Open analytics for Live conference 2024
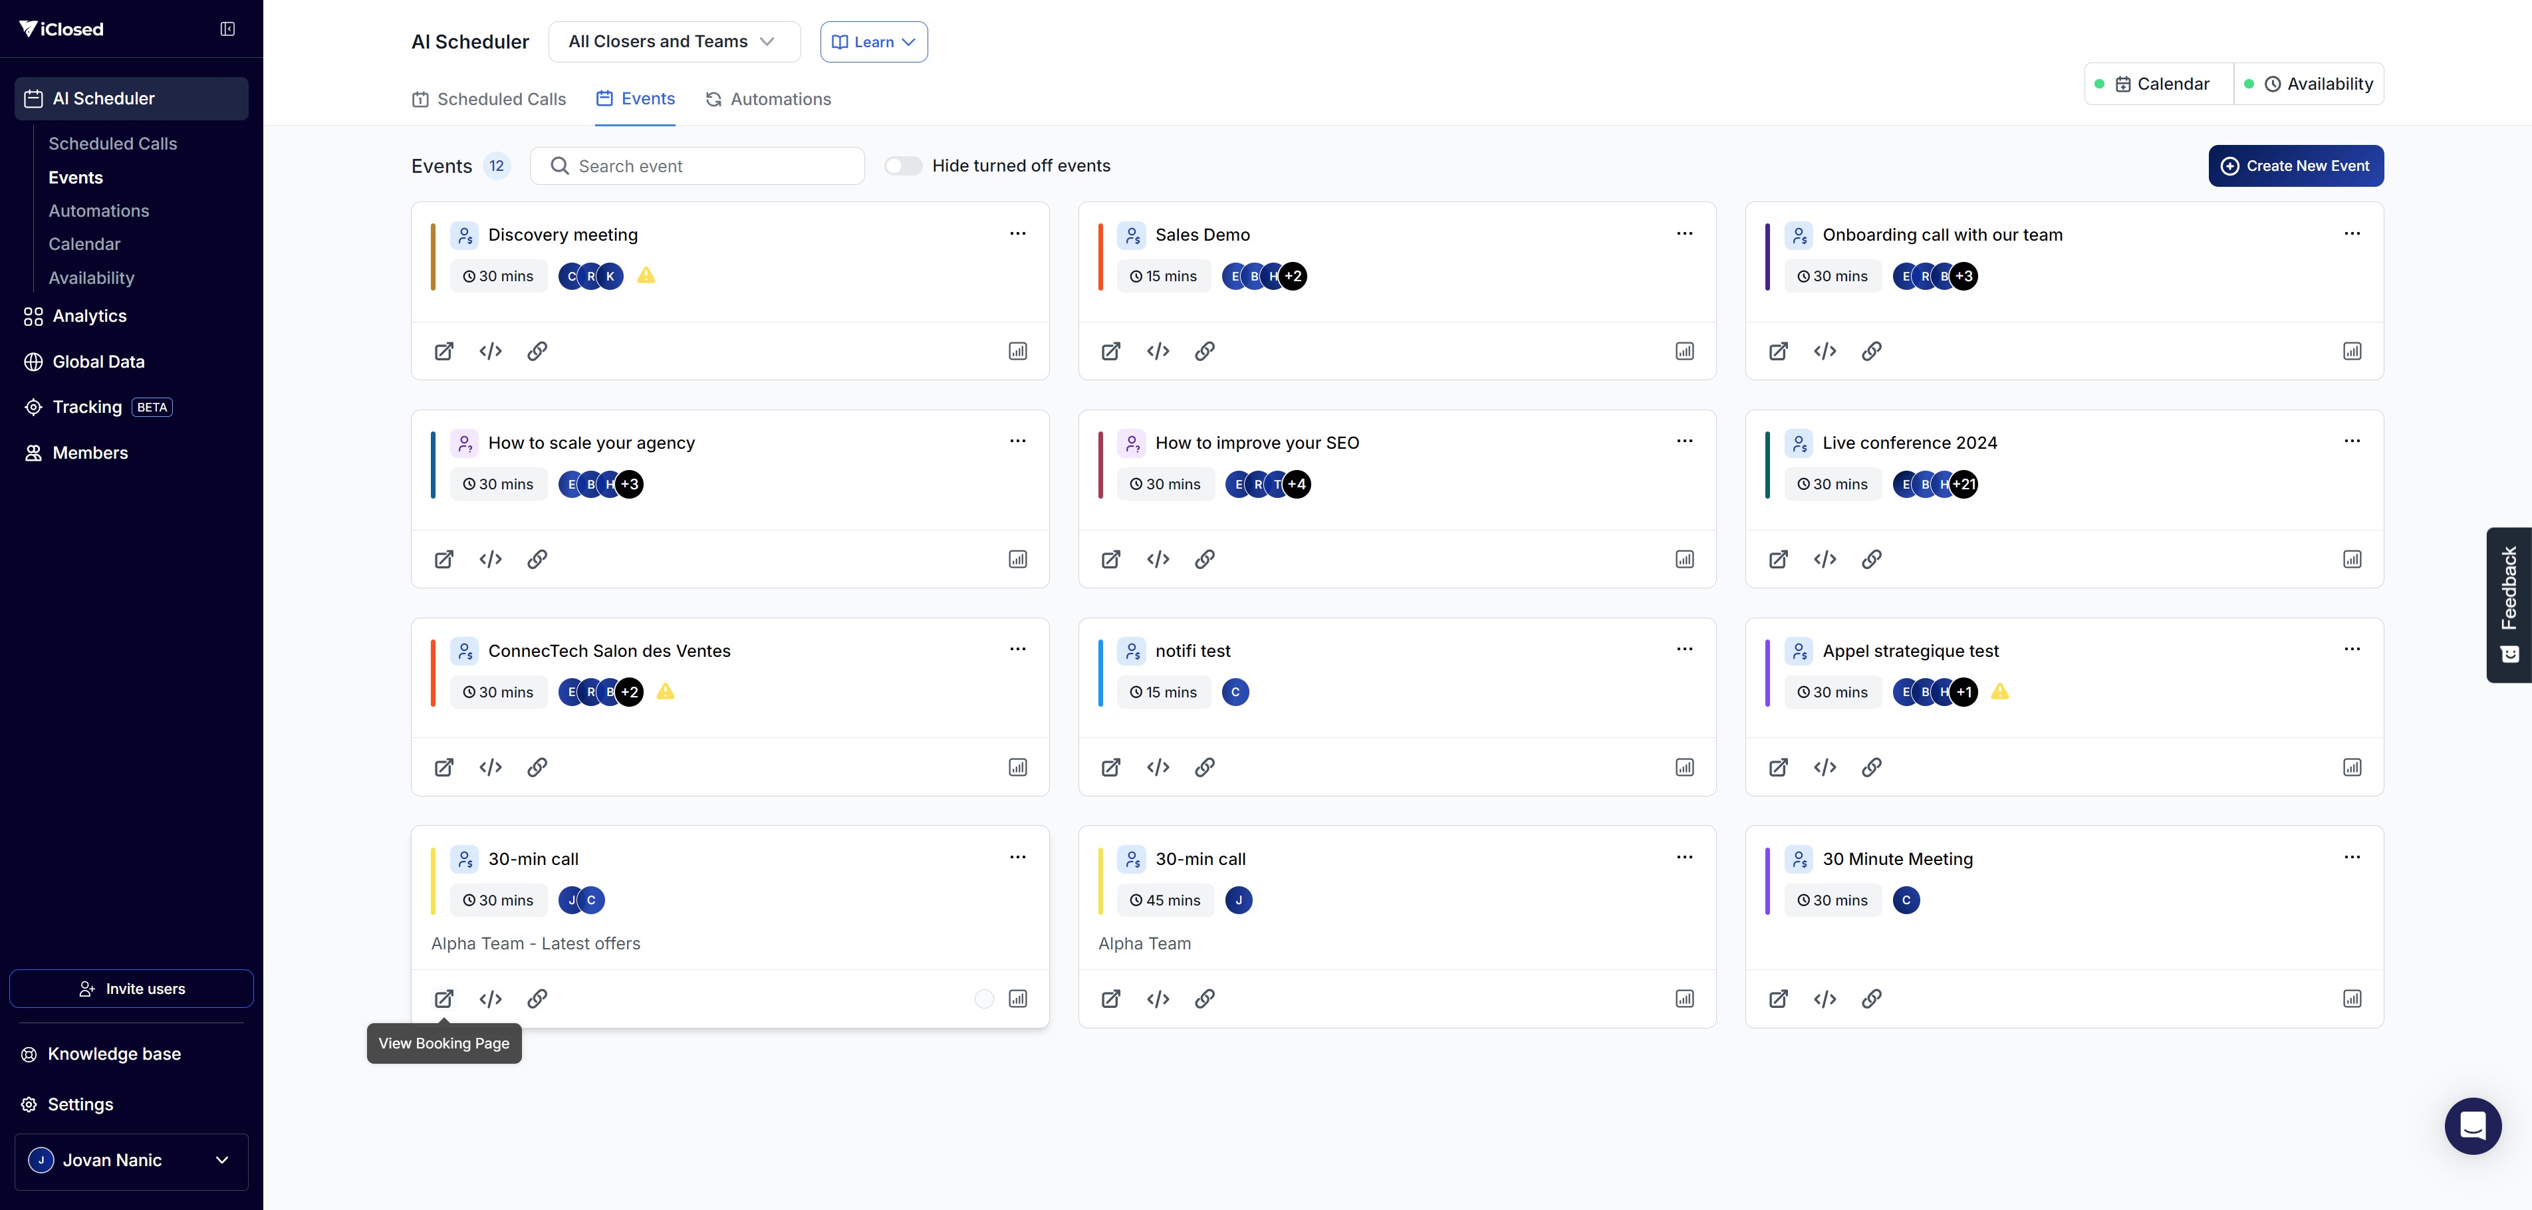The height and width of the screenshot is (1210, 2532). coord(2351,559)
